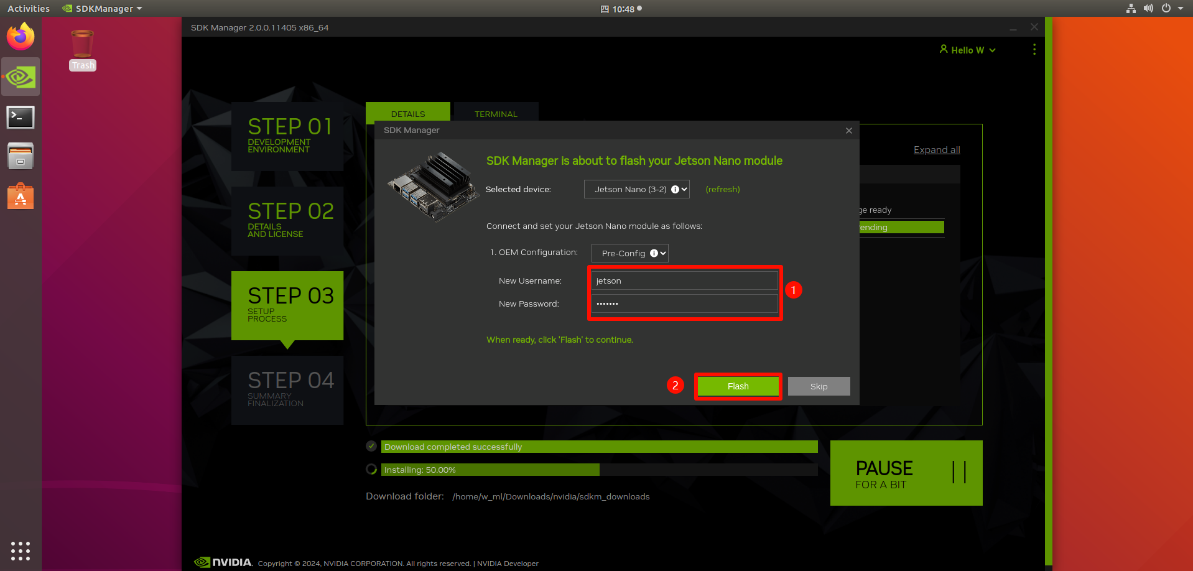
Task: Open the Files manager dock icon
Action: click(x=21, y=156)
